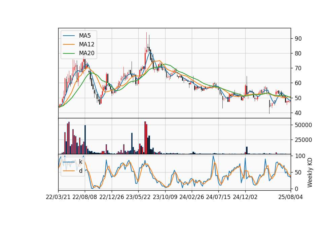The width and height of the screenshot is (323, 232).
Task: Click the 50000 volume axis label
Action: click(303, 125)
